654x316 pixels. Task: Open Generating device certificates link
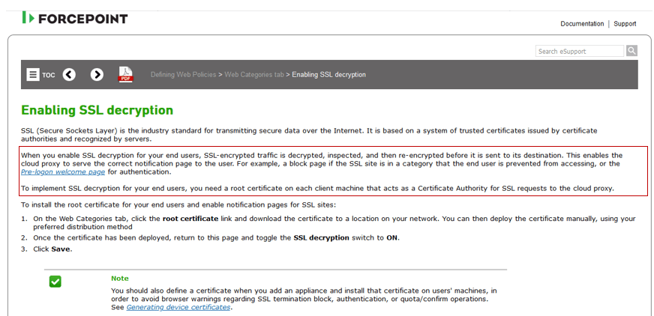(x=178, y=307)
